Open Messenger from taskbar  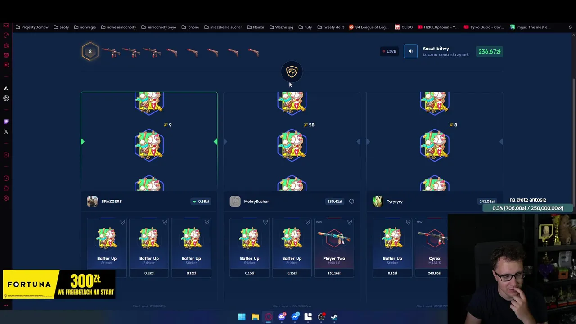tap(295, 317)
